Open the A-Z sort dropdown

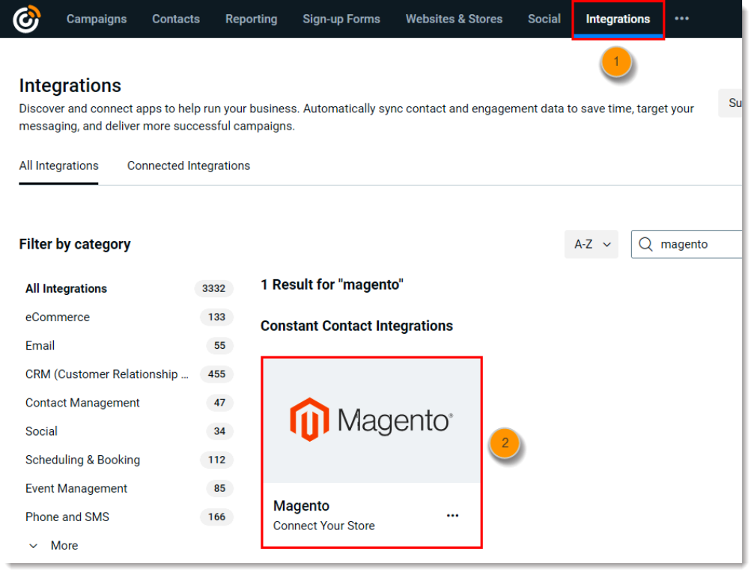[x=591, y=244]
